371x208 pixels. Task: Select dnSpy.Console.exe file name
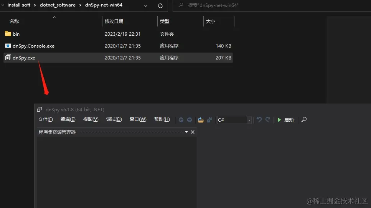pos(34,46)
